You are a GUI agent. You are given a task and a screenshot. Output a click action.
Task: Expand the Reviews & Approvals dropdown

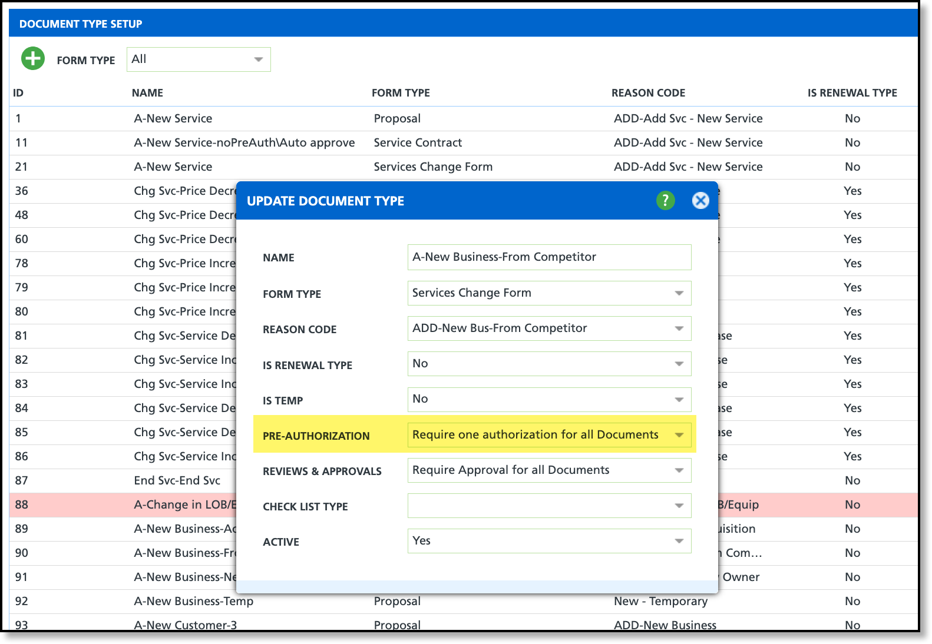click(x=549, y=470)
